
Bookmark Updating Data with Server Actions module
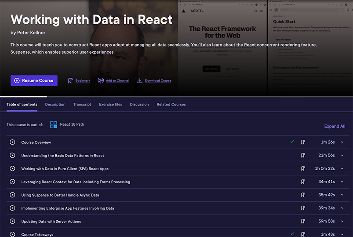pos(303,221)
